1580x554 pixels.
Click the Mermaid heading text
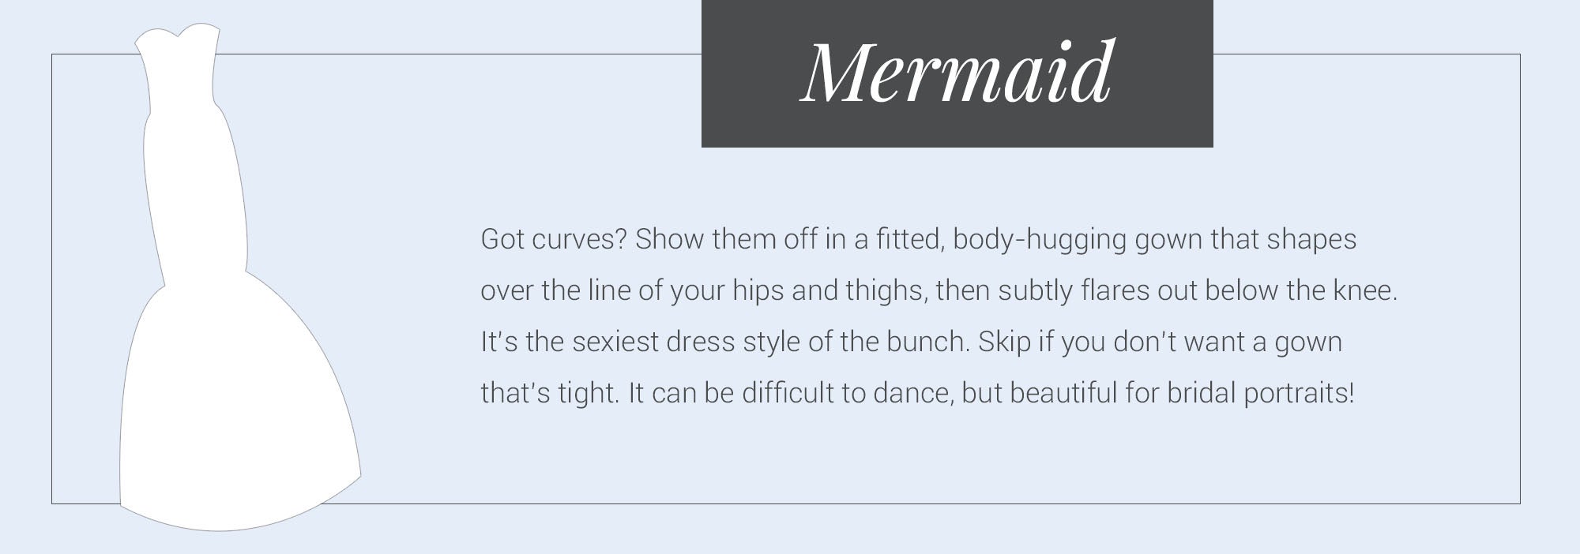[957, 73]
